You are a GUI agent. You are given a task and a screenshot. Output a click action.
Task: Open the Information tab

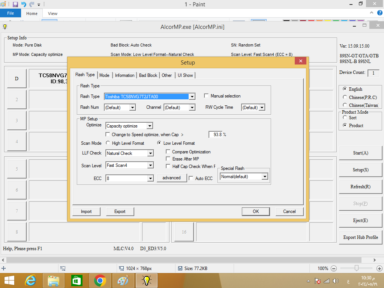124,75
